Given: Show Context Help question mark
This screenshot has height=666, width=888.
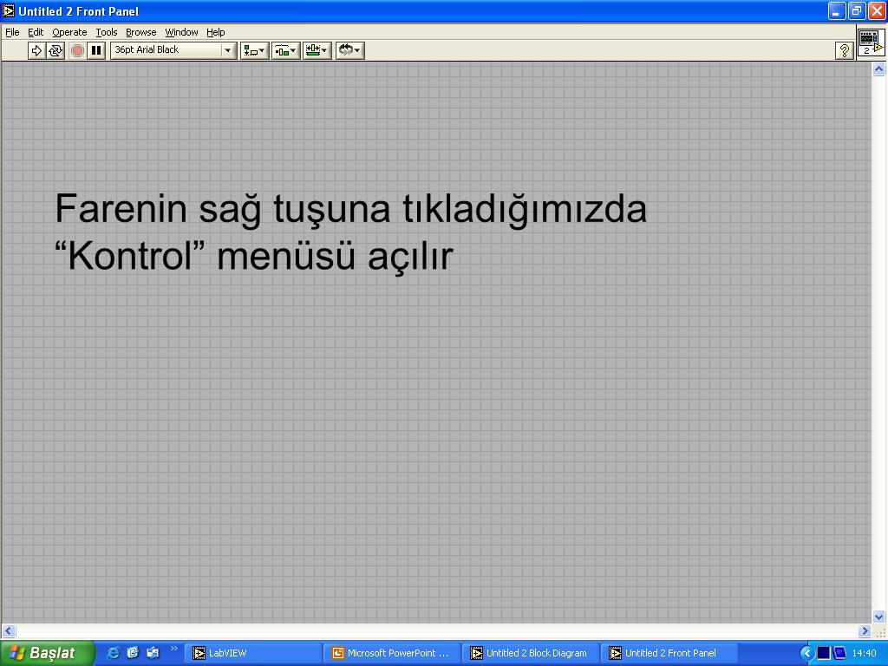Looking at the screenshot, I should tap(844, 50).
